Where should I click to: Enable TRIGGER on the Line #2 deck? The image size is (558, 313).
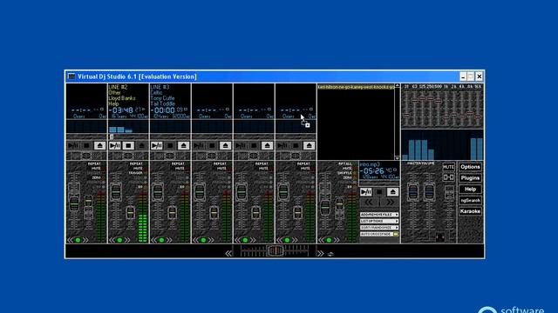[x=136, y=173]
